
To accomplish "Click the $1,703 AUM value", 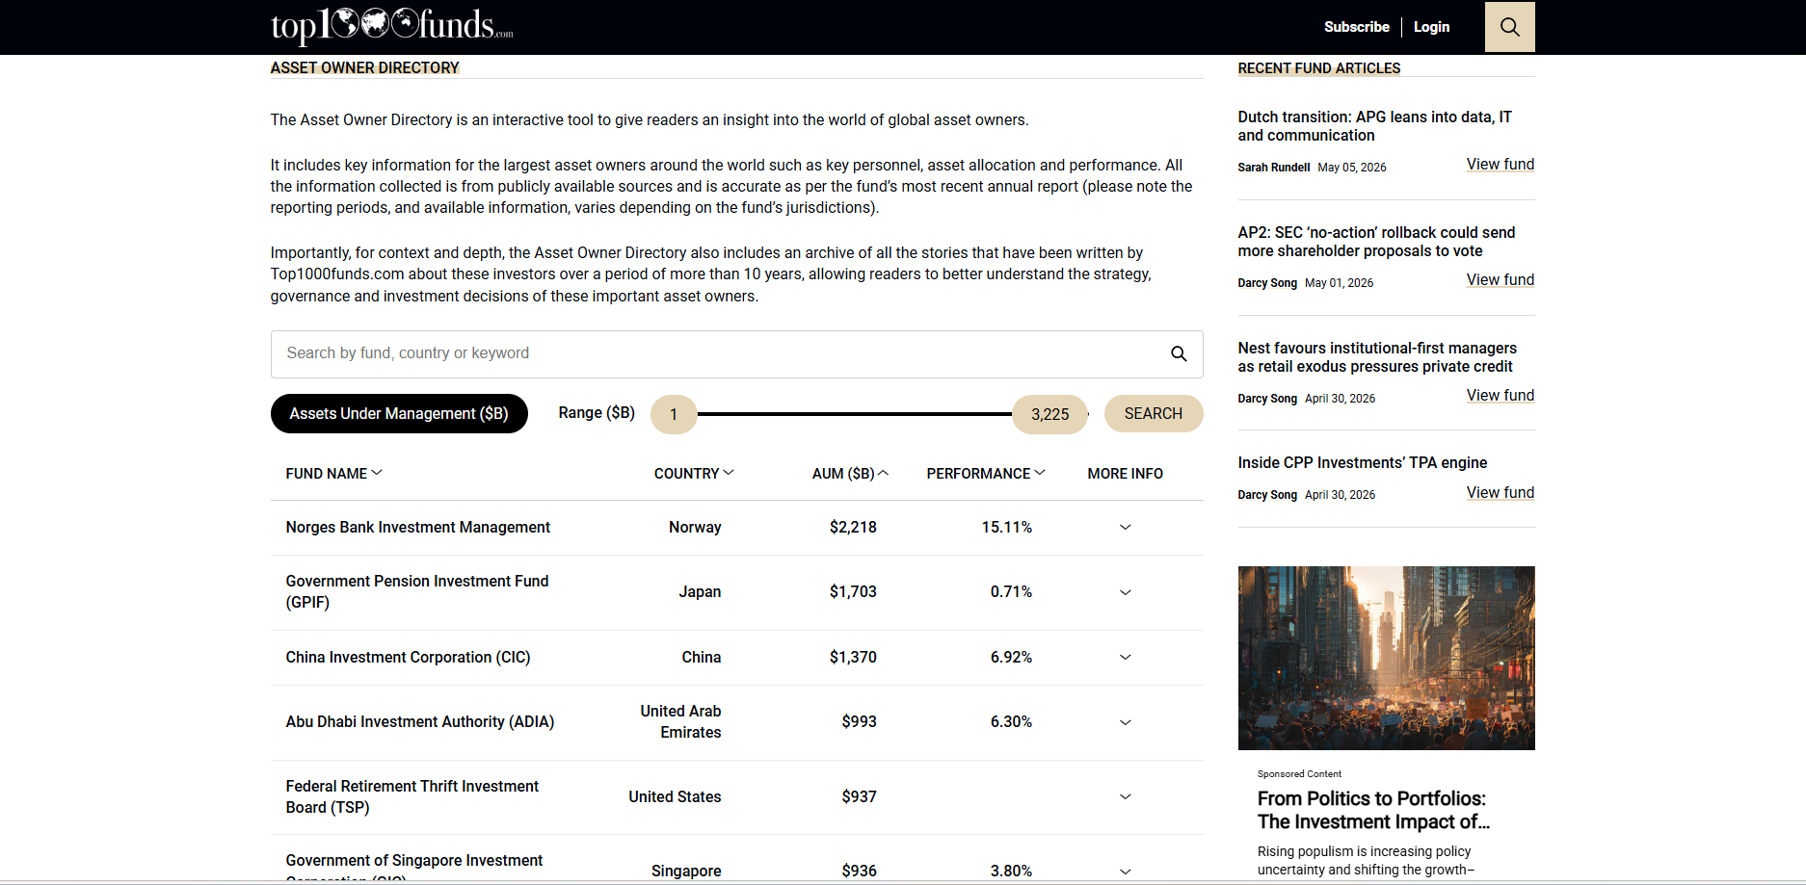I will pos(853,591).
